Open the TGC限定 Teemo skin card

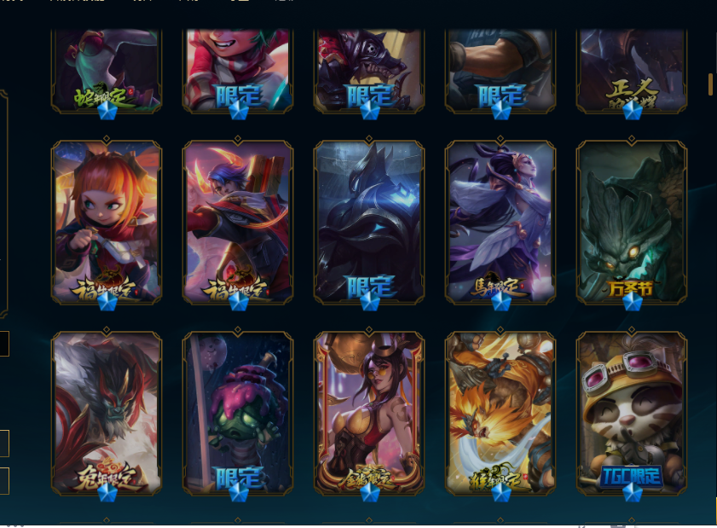[632, 413]
